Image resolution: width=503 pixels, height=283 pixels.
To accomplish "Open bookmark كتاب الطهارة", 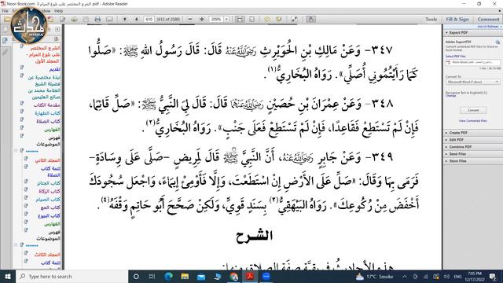I will pos(47,113).
